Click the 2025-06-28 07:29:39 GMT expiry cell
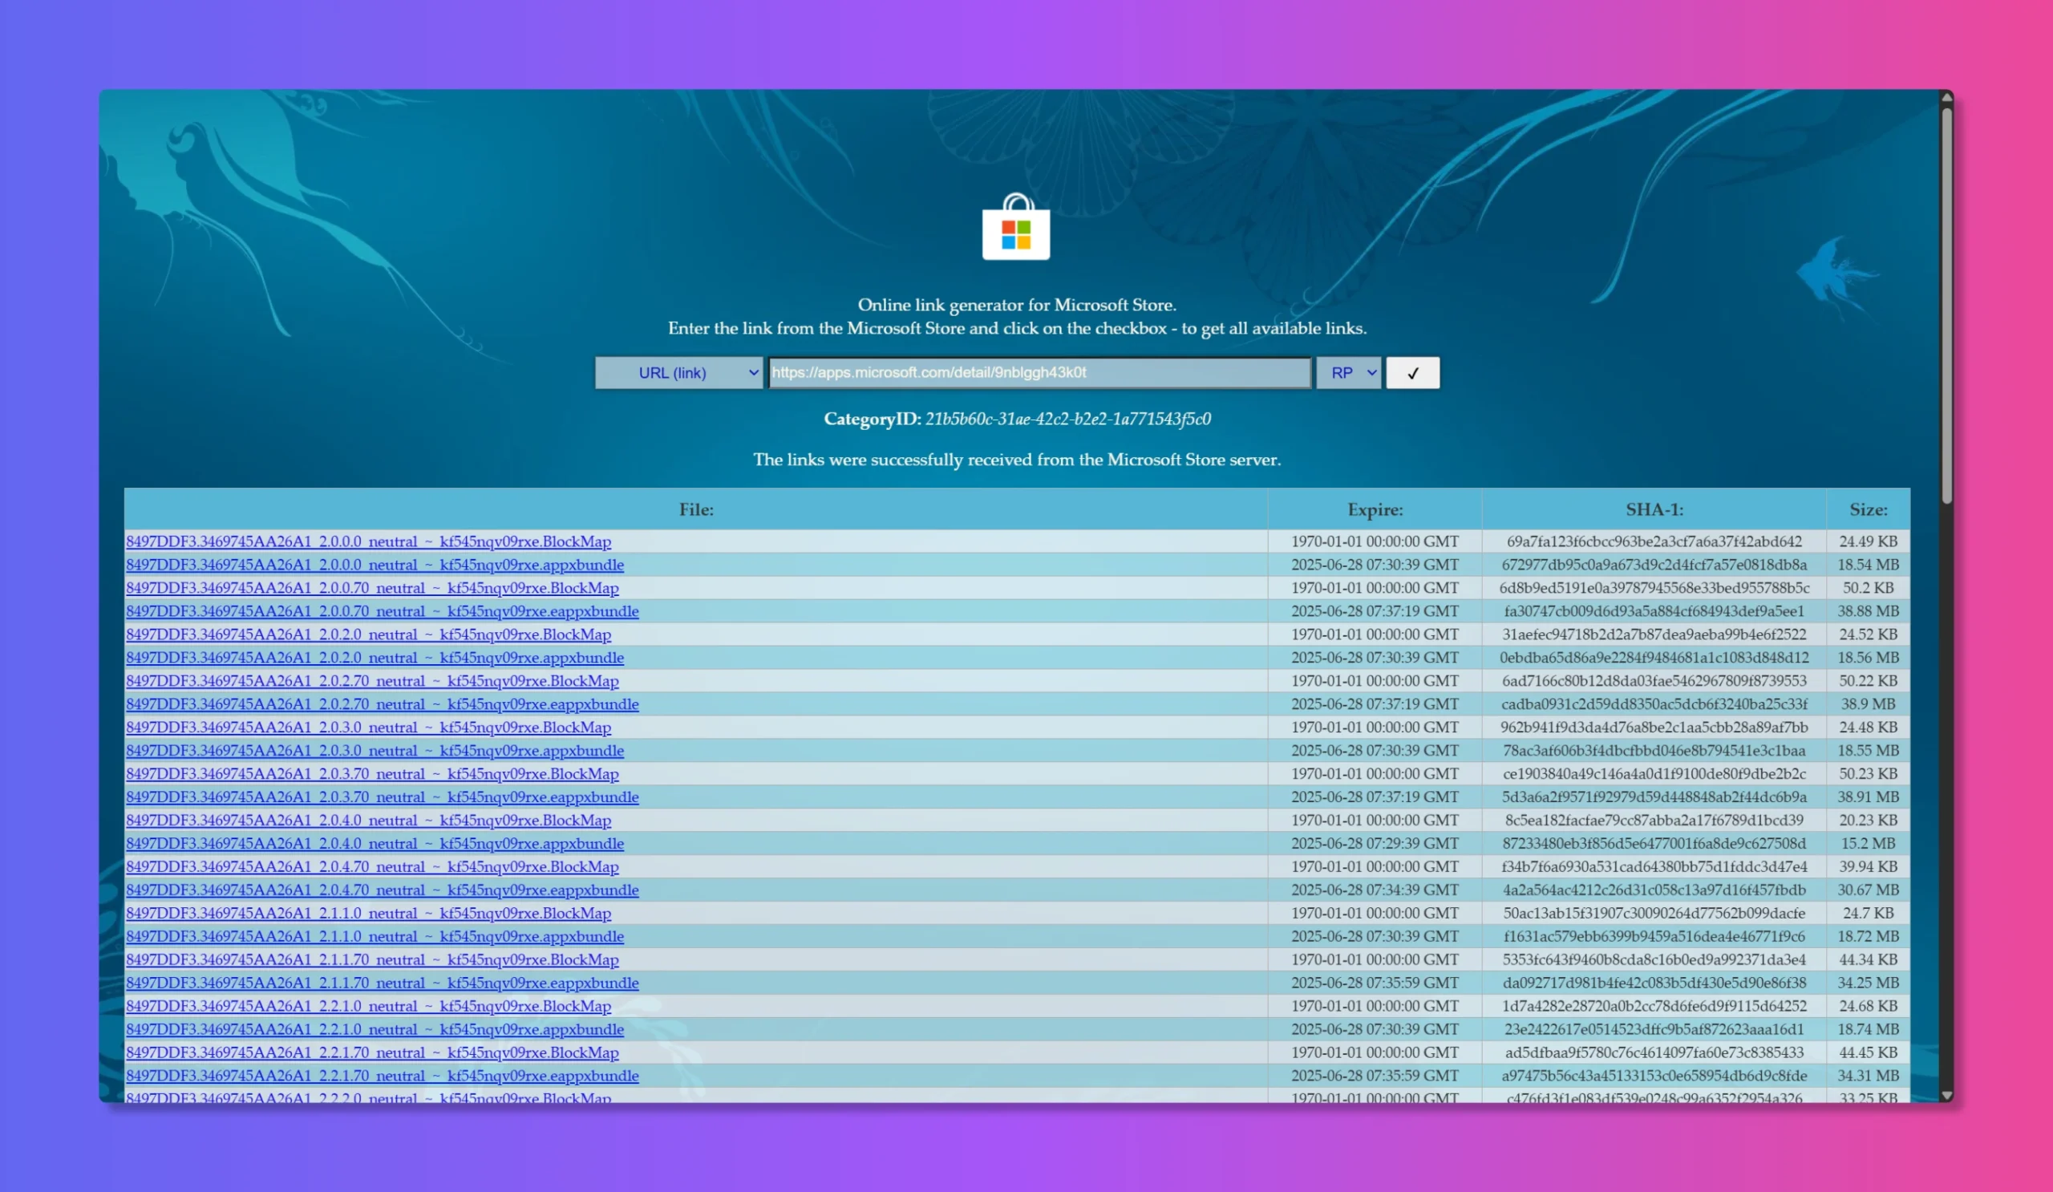The height and width of the screenshot is (1192, 2053). click(1375, 843)
